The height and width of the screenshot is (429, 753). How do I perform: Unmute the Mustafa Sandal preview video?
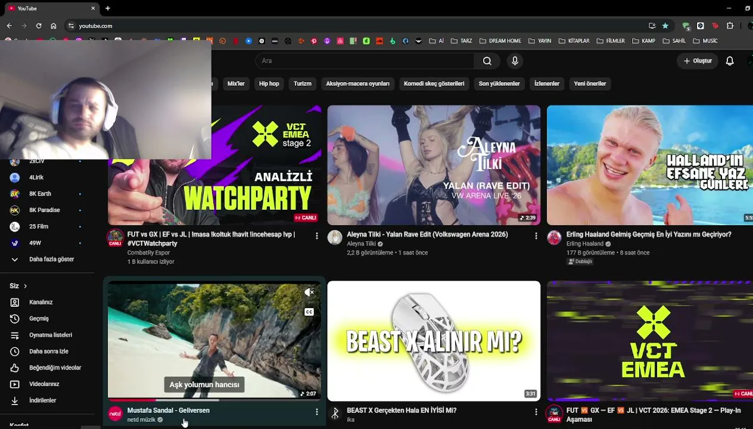[x=309, y=293]
